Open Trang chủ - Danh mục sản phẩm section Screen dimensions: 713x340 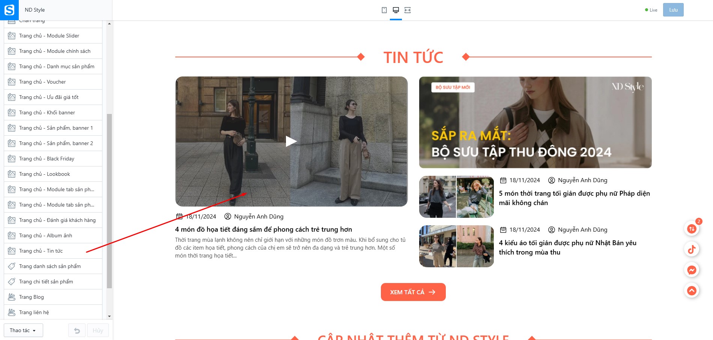tap(53, 66)
